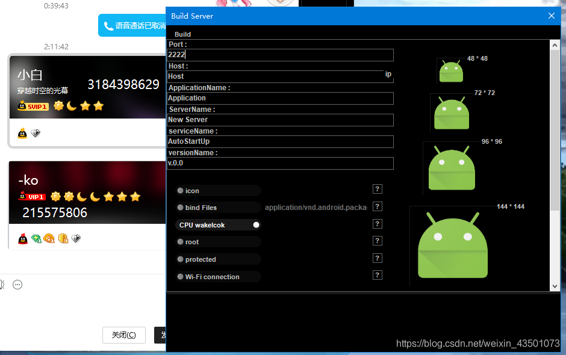The width and height of the screenshot is (566, 355).
Task: Click the penguin icon under 小白 card
Action: [22, 133]
